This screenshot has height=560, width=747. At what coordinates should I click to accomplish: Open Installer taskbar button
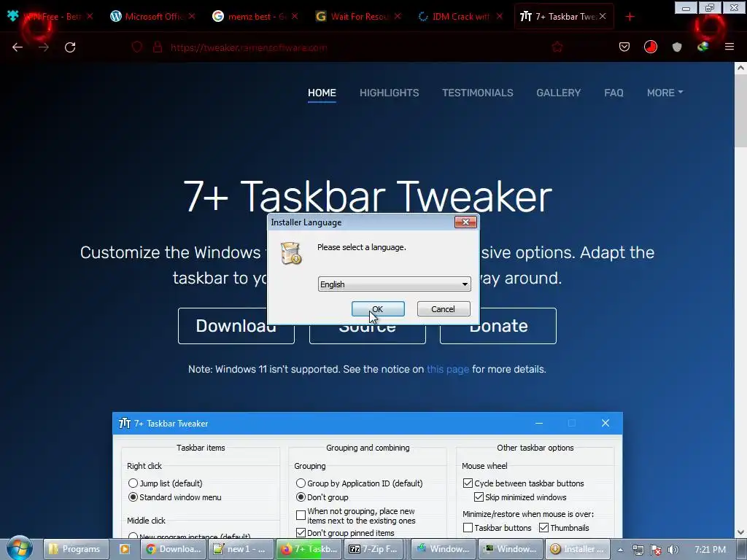pyautogui.click(x=578, y=549)
